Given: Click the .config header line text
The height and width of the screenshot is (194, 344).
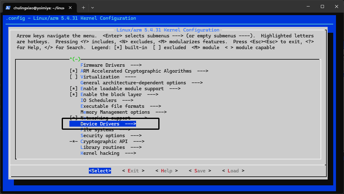Looking at the screenshot, I should [71, 18].
